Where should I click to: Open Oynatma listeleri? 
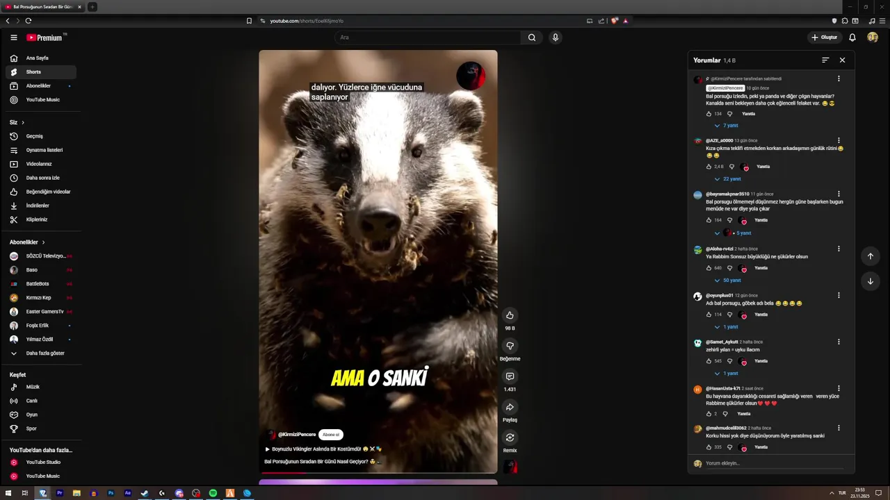pyautogui.click(x=41, y=150)
